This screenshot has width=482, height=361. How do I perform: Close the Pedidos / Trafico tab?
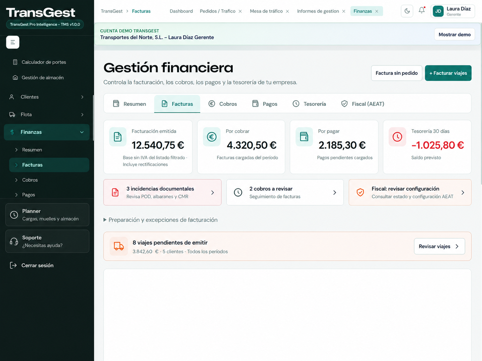click(x=240, y=11)
